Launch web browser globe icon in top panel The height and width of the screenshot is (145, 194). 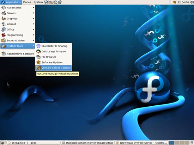pyautogui.click(x=47, y=2)
